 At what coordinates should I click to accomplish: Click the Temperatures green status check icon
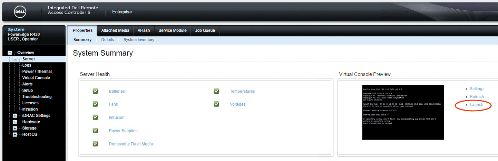(x=216, y=91)
